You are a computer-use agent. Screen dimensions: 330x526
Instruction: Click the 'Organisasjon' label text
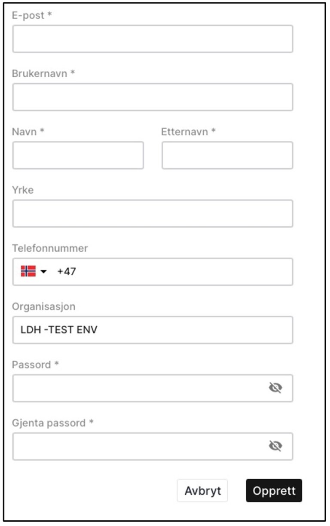(x=43, y=307)
